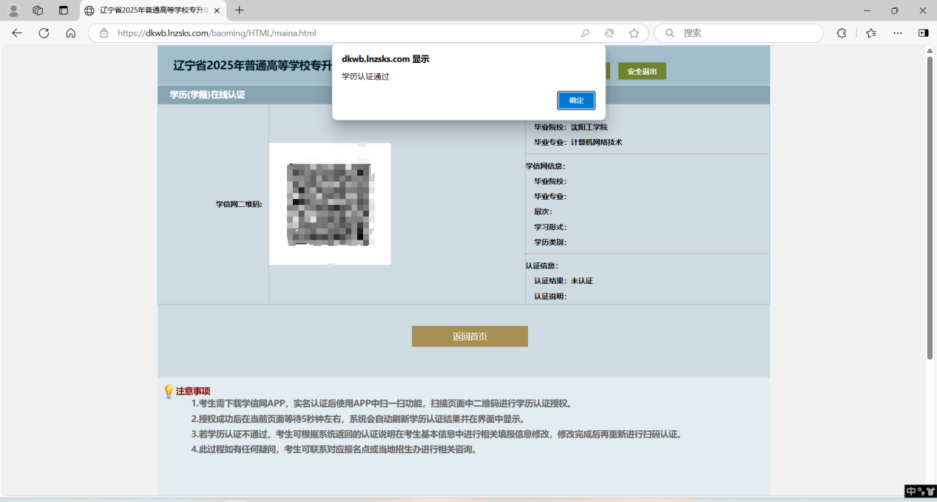Viewport: 937px width, 502px height.
Task: Open the favorites list icon
Action: 871,33
